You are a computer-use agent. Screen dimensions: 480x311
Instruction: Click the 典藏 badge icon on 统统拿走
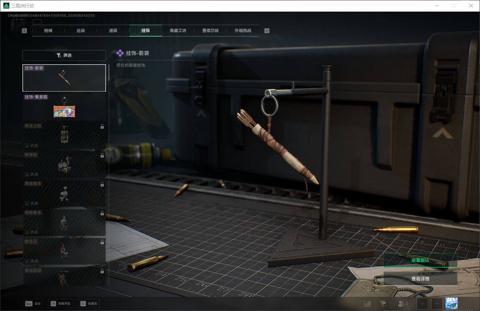click(27, 232)
